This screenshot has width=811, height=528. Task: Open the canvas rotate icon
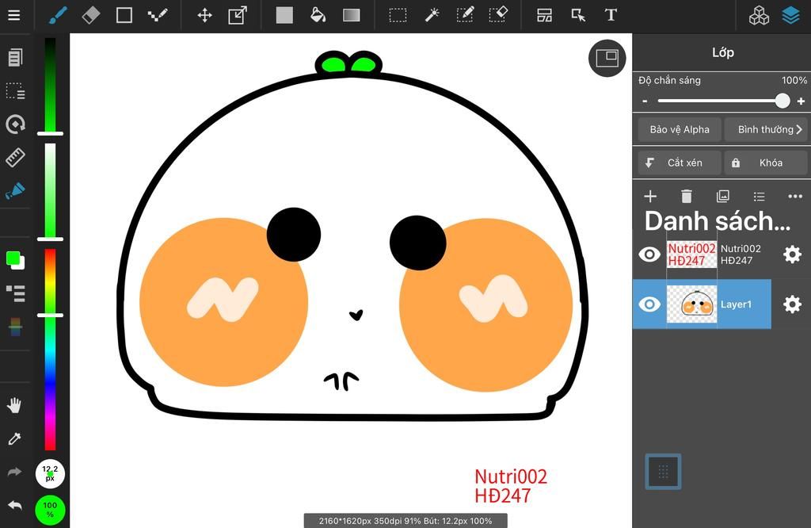coord(15,124)
